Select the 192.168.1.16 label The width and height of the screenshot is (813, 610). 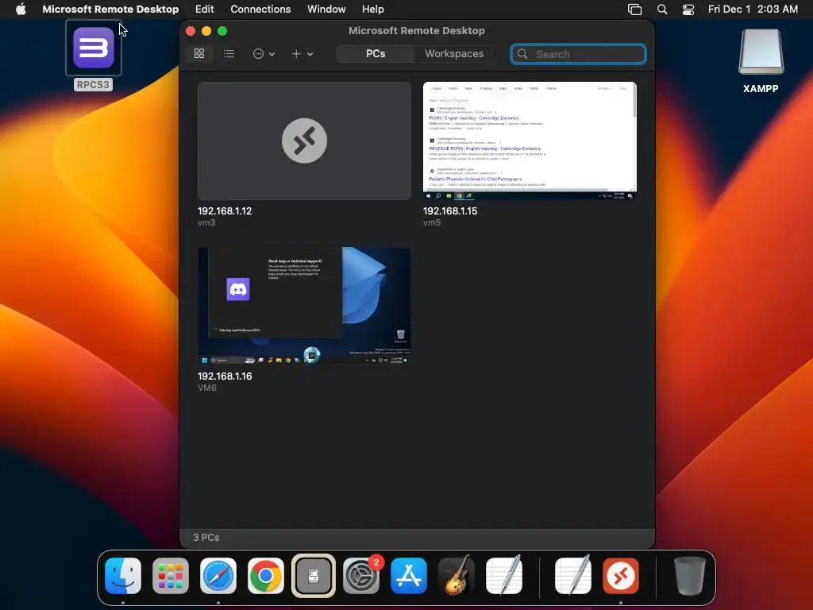(225, 376)
